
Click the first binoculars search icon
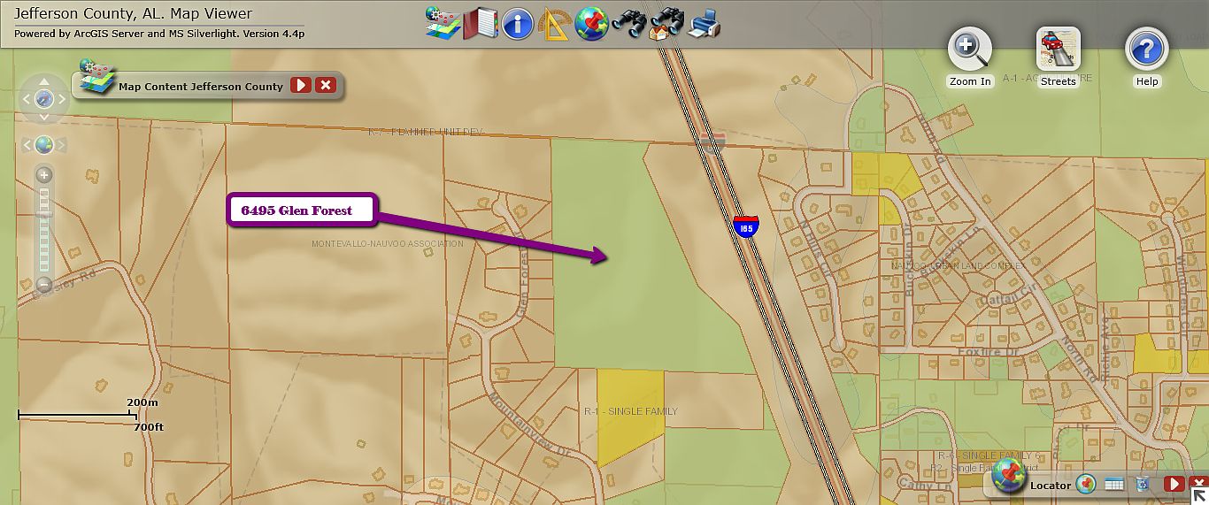[x=629, y=23]
